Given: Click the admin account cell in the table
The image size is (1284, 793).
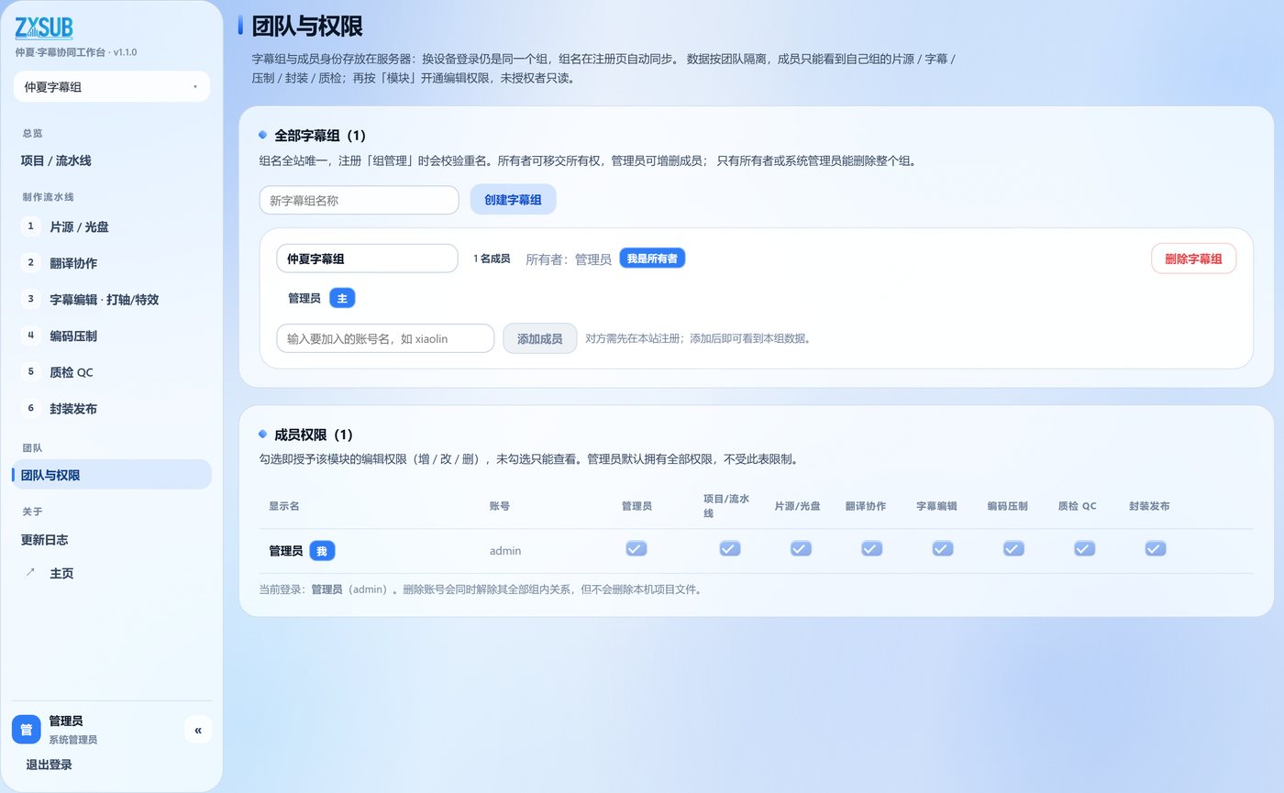Looking at the screenshot, I should [x=505, y=551].
